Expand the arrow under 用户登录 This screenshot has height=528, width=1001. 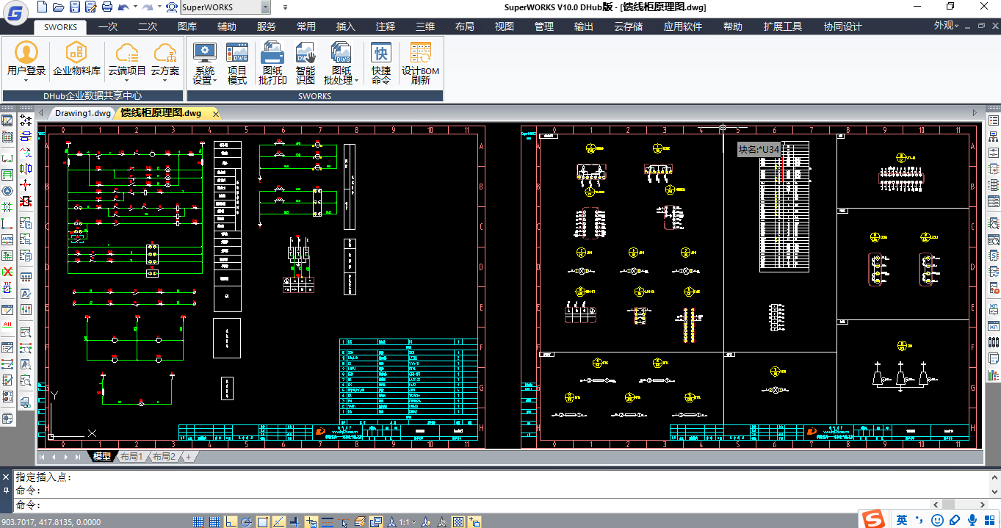click(x=26, y=80)
